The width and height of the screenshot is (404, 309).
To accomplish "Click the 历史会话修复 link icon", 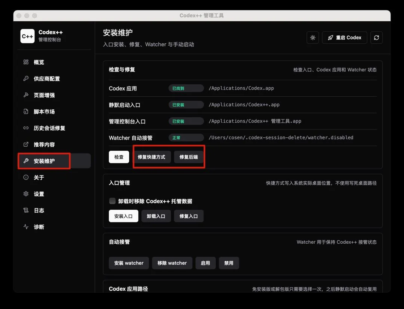I will [x=26, y=128].
